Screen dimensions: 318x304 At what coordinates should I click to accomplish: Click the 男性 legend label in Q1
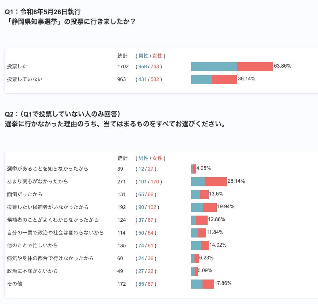pyautogui.click(x=143, y=56)
